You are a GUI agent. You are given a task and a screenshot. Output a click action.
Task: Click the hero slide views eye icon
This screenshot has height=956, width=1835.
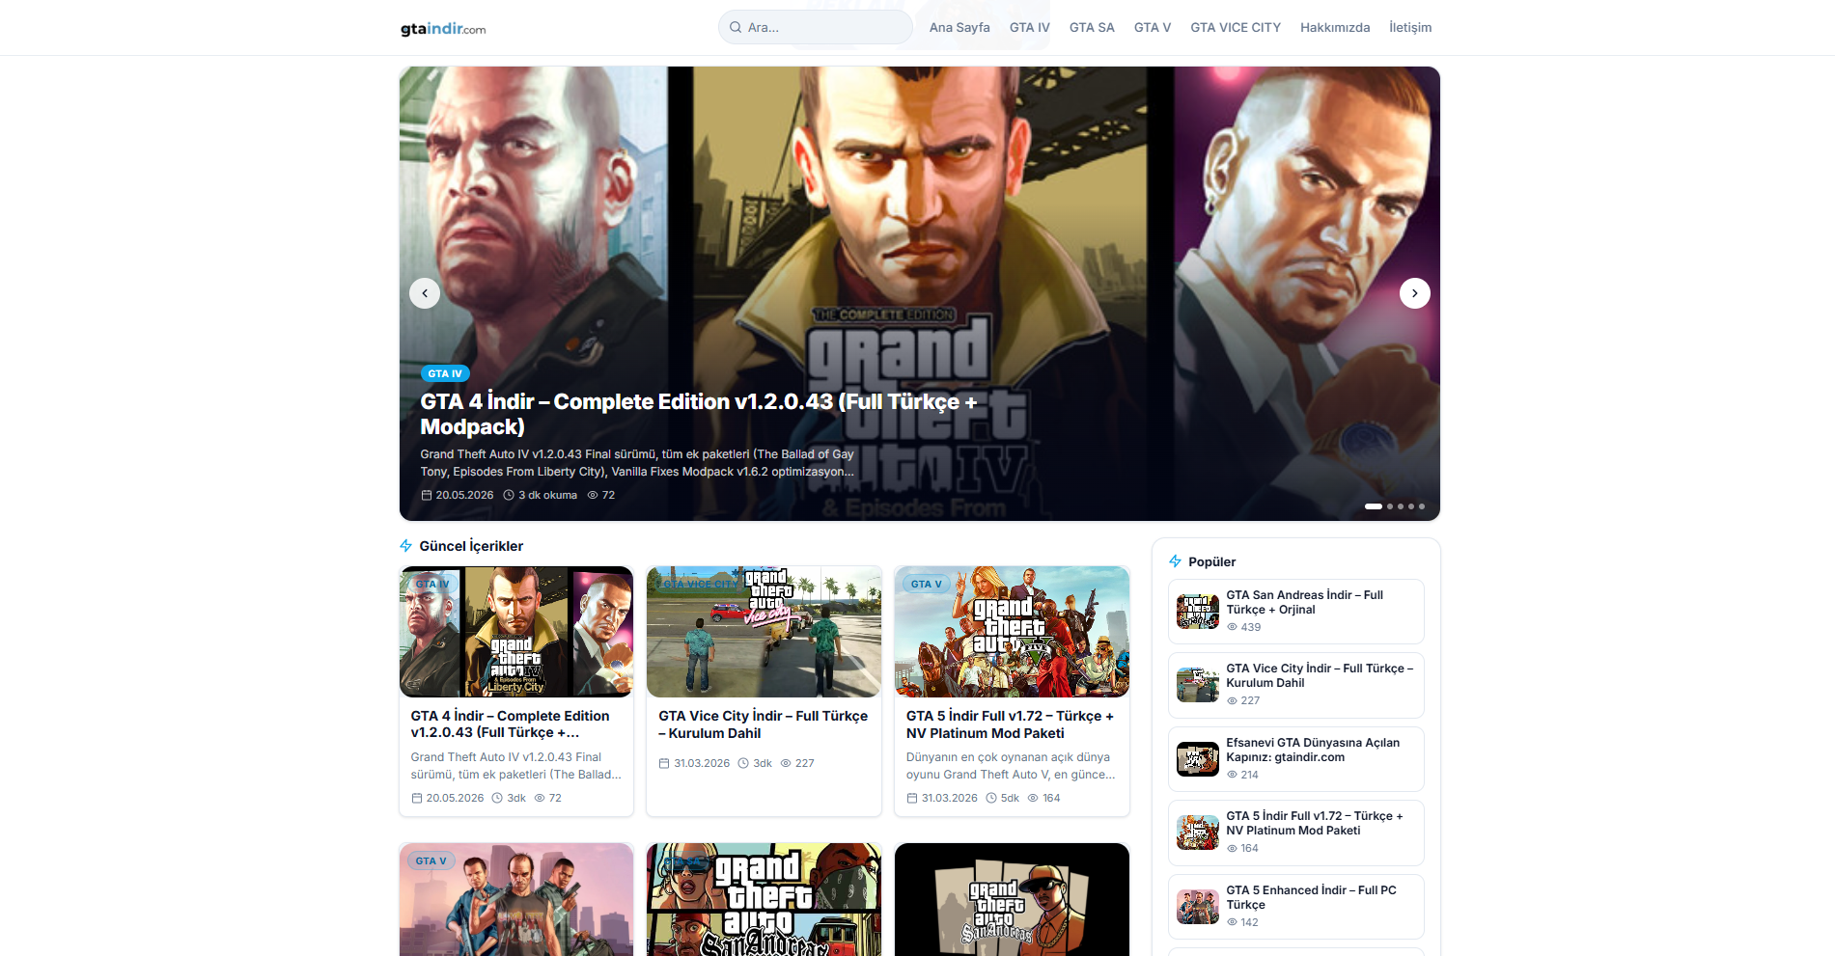point(593,495)
